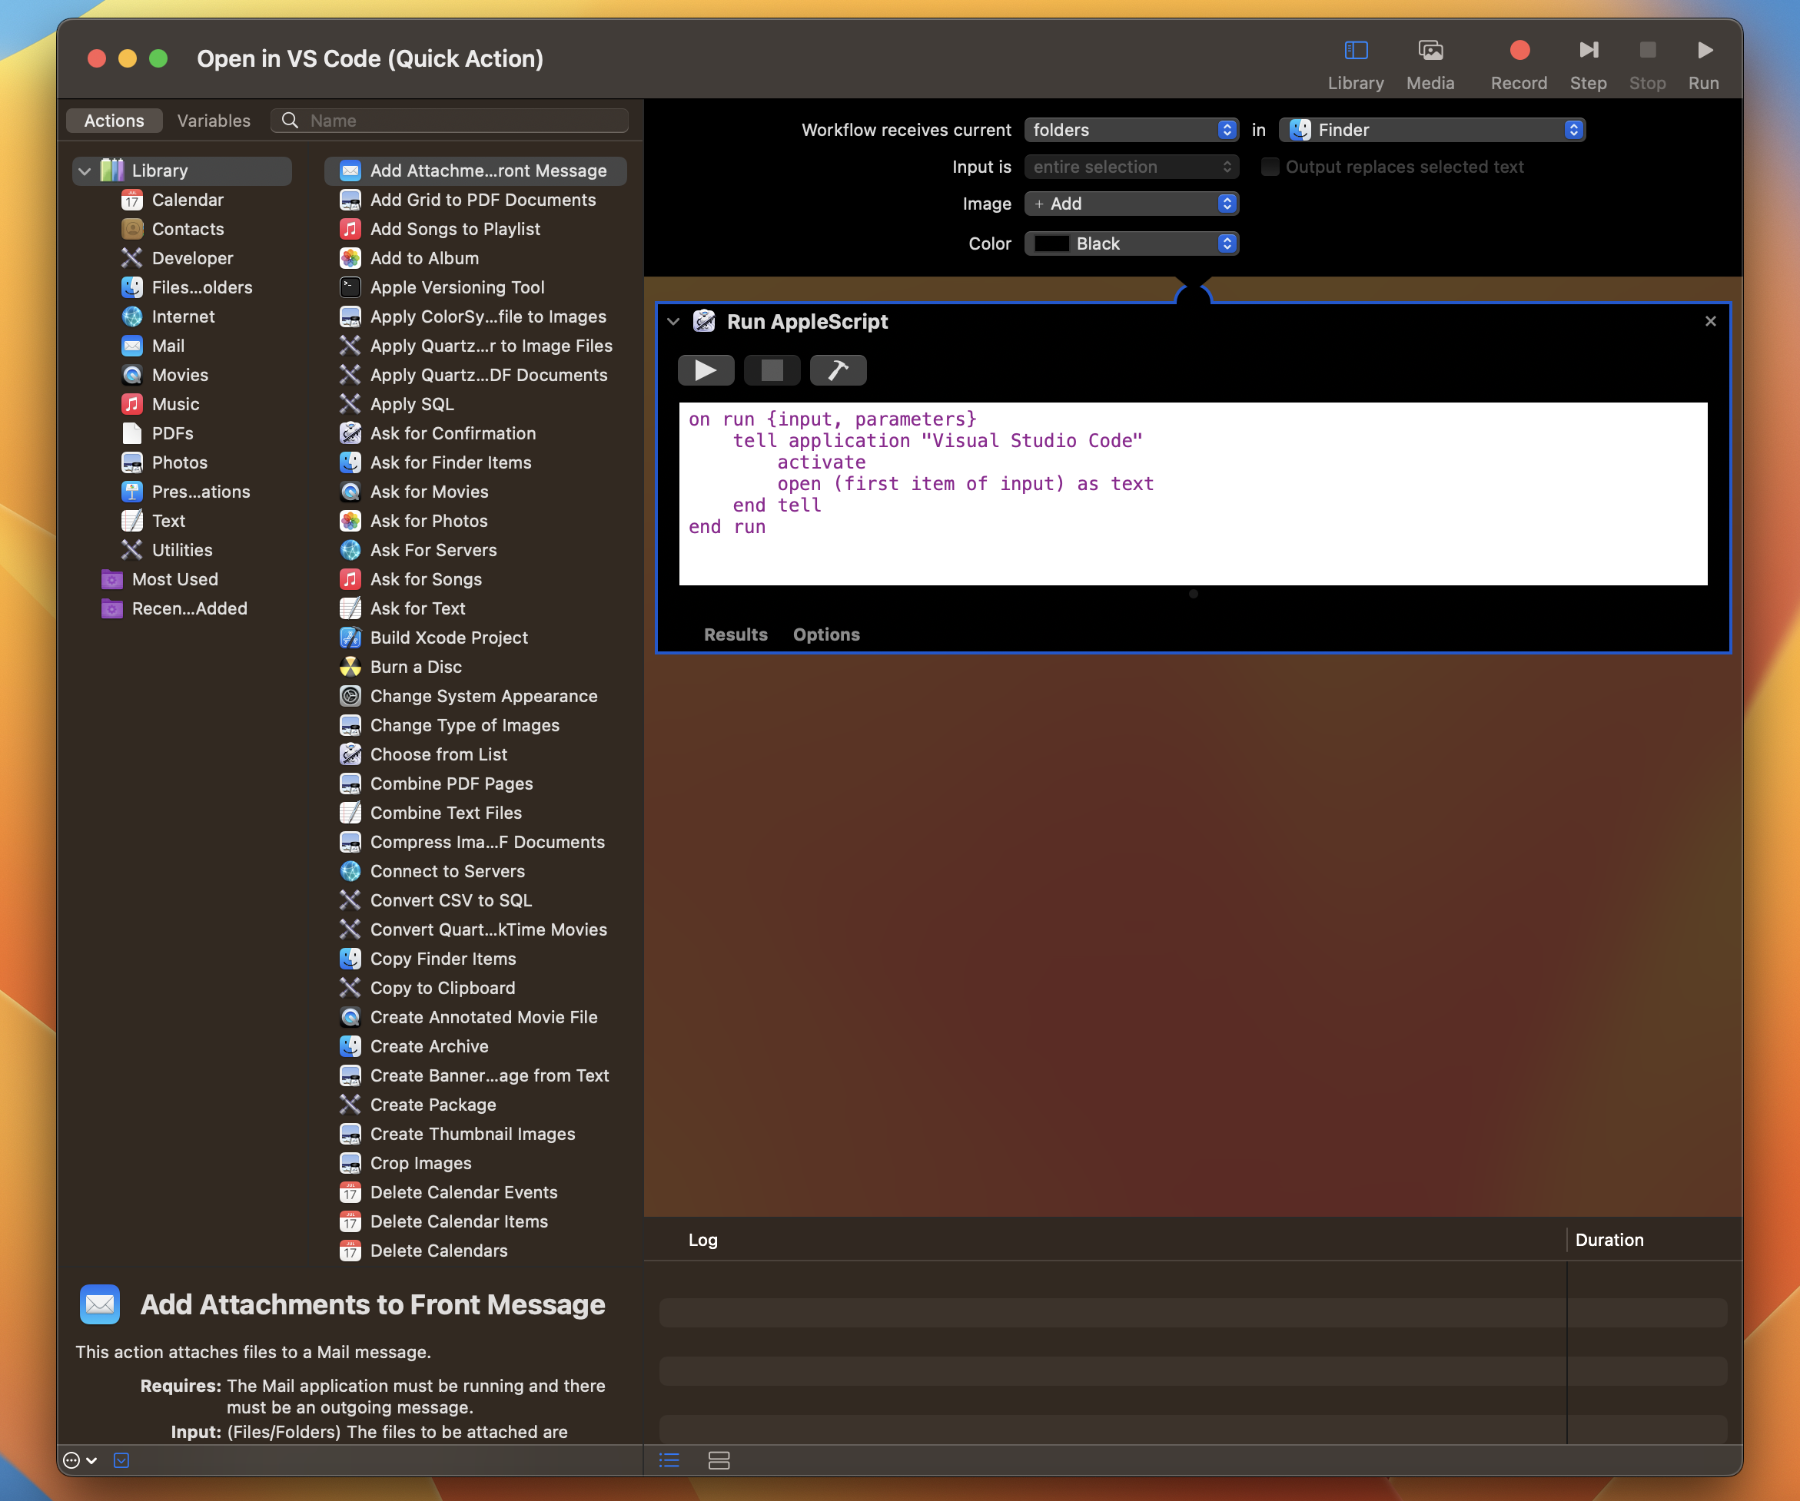Switch to the Variables tab

(x=214, y=121)
